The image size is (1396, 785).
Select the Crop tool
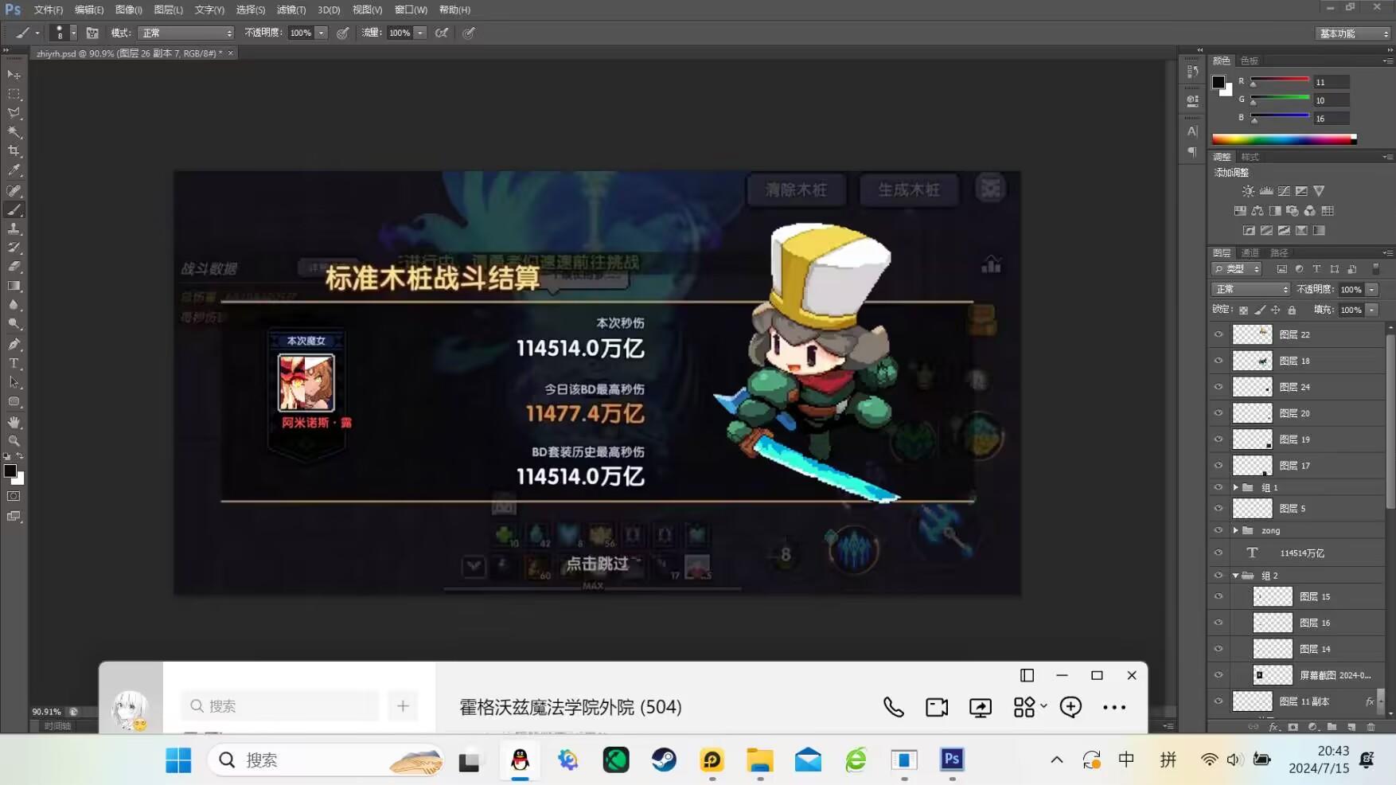(14, 151)
